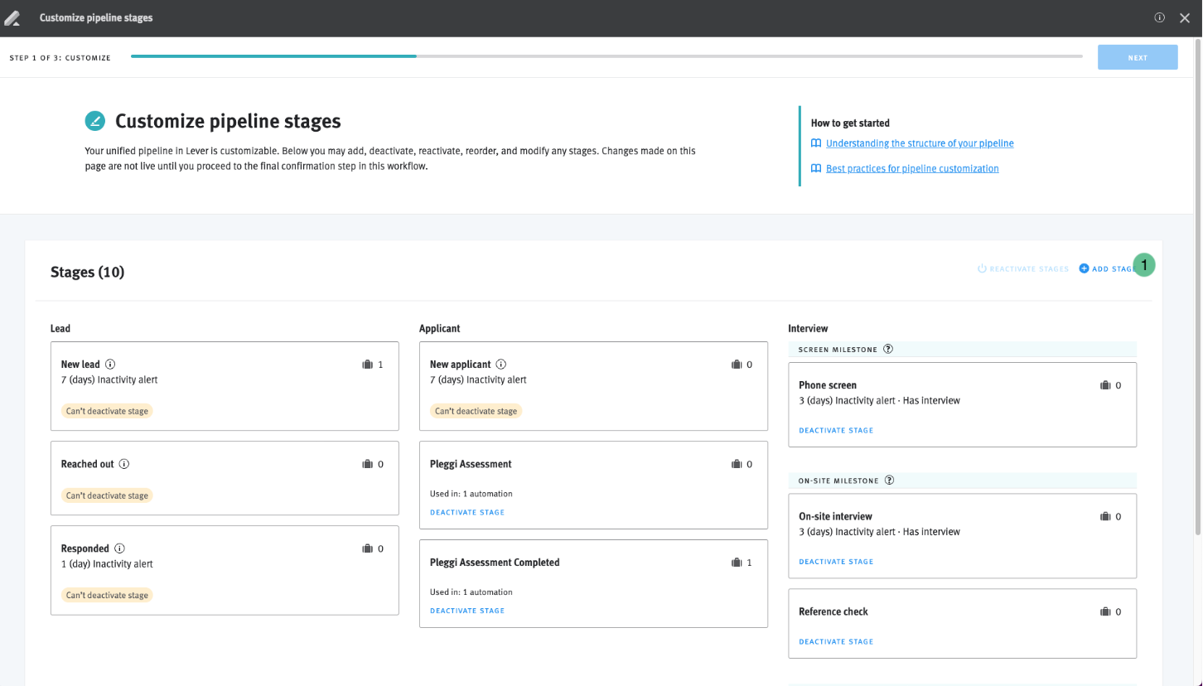The width and height of the screenshot is (1203, 686).
Task: Click the Next button
Action: coord(1137,58)
